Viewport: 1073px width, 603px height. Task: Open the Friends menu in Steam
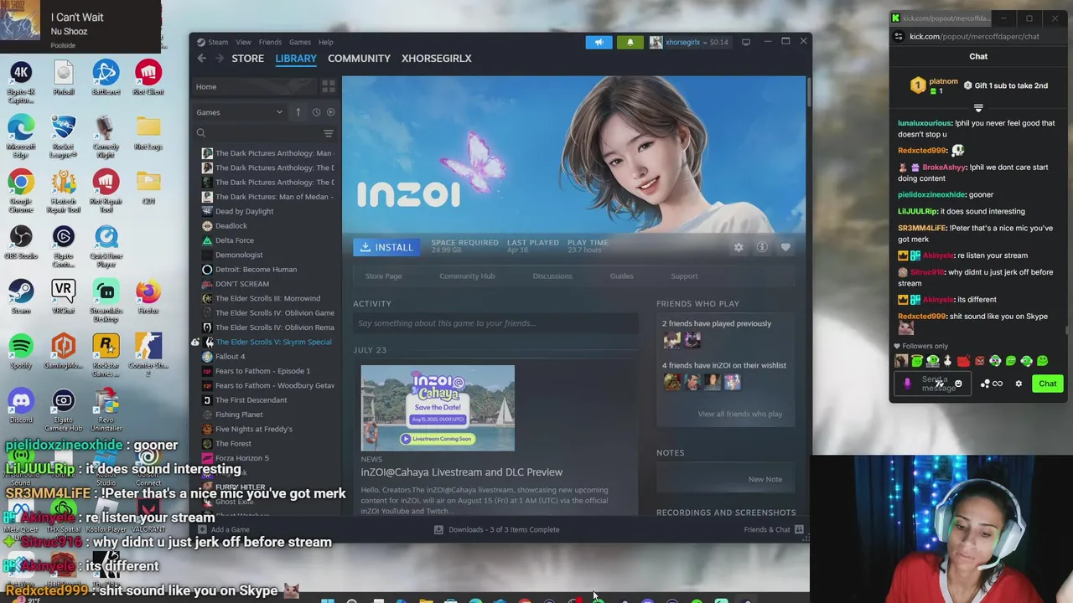tap(270, 42)
